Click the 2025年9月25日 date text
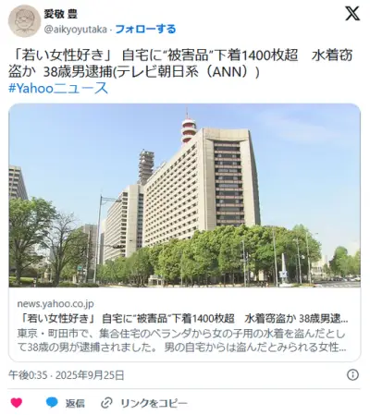The width and height of the screenshot is (370, 415). point(90,375)
